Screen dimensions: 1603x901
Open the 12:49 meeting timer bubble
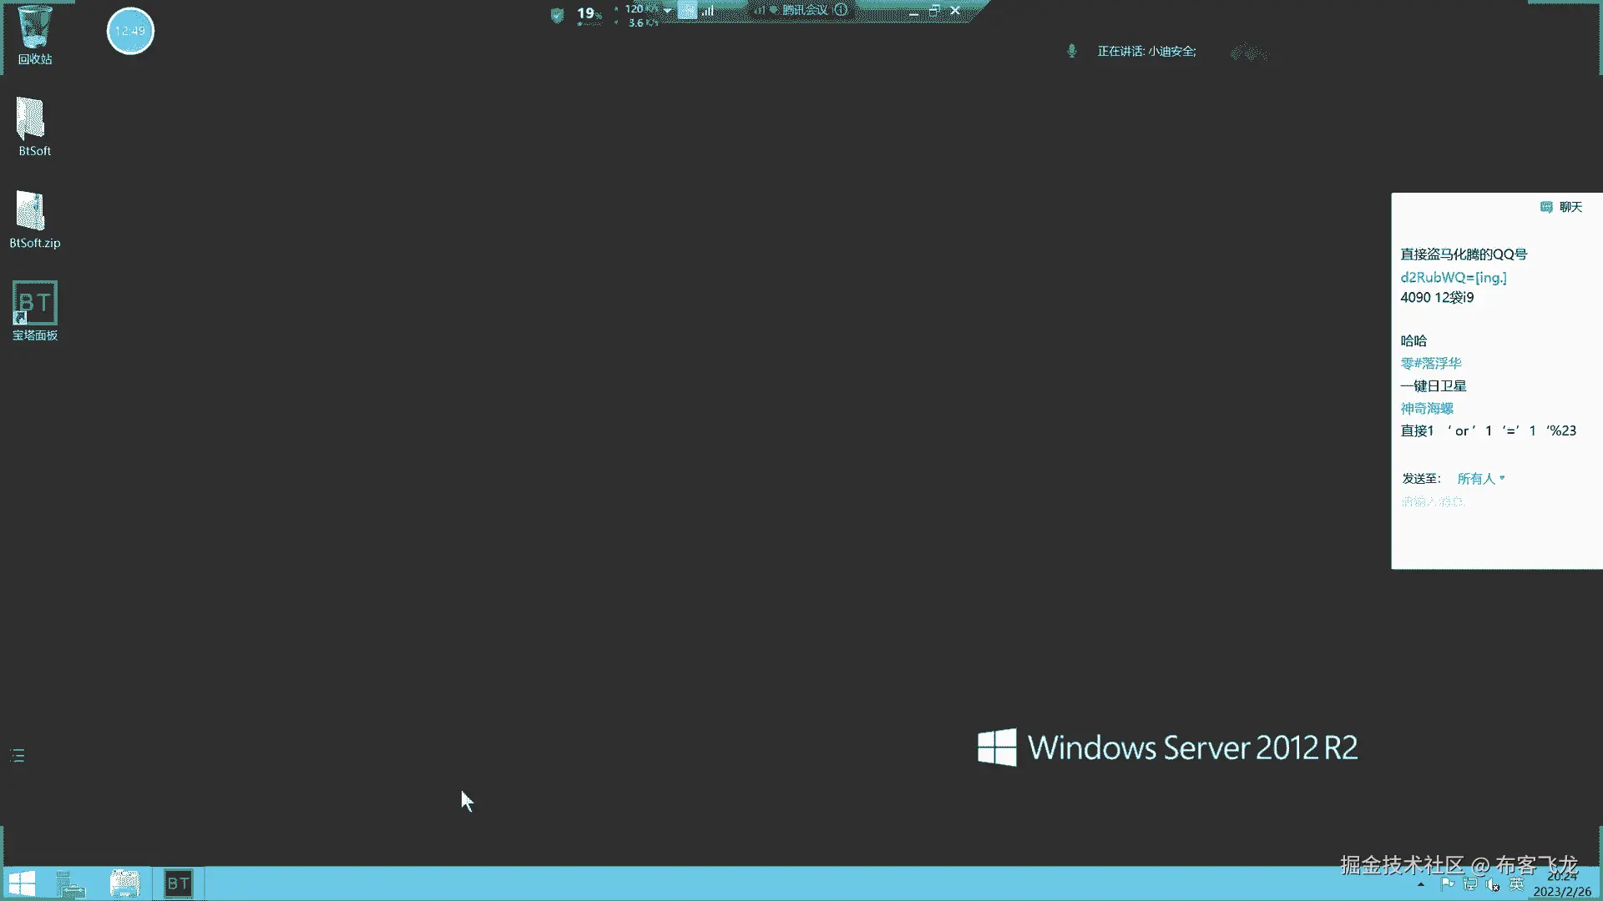click(130, 31)
